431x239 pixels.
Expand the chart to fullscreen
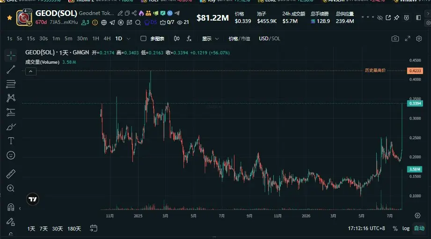(408, 38)
